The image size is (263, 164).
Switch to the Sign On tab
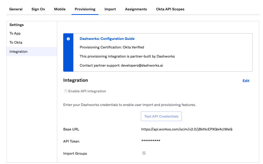pyautogui.click(x=38, y=9)
